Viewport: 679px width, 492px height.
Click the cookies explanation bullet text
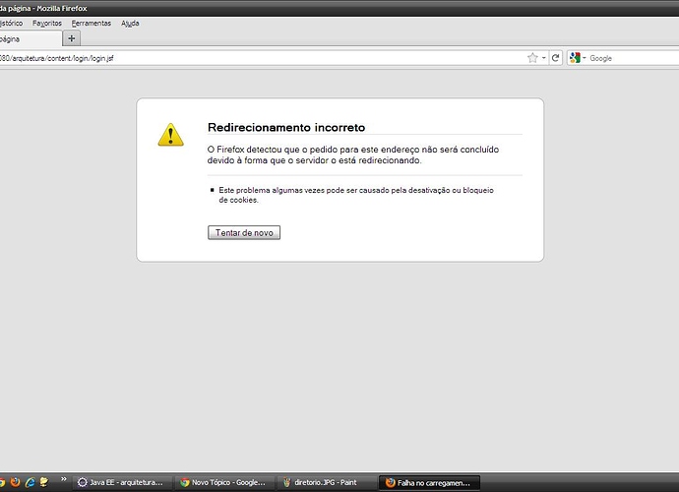(356, 195)
